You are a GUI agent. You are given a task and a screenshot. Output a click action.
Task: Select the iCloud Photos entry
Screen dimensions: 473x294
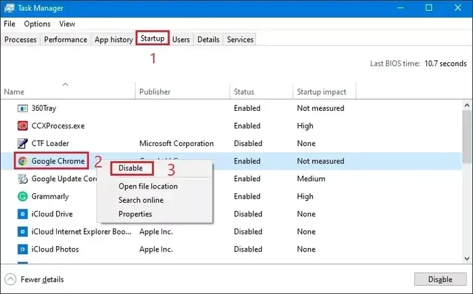pyautogui.click(x=55, y=249)
